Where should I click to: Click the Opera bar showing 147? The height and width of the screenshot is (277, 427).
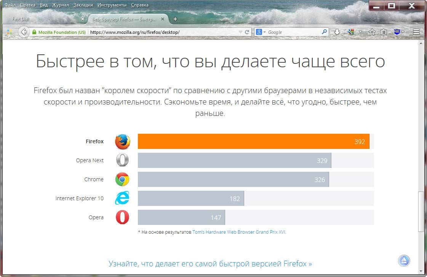pos(181,217)
